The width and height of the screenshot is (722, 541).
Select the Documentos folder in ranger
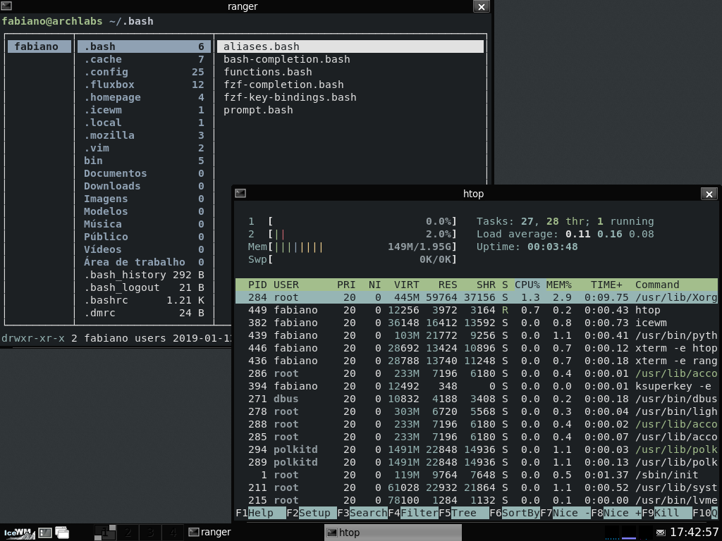click(x=144, y=173)
